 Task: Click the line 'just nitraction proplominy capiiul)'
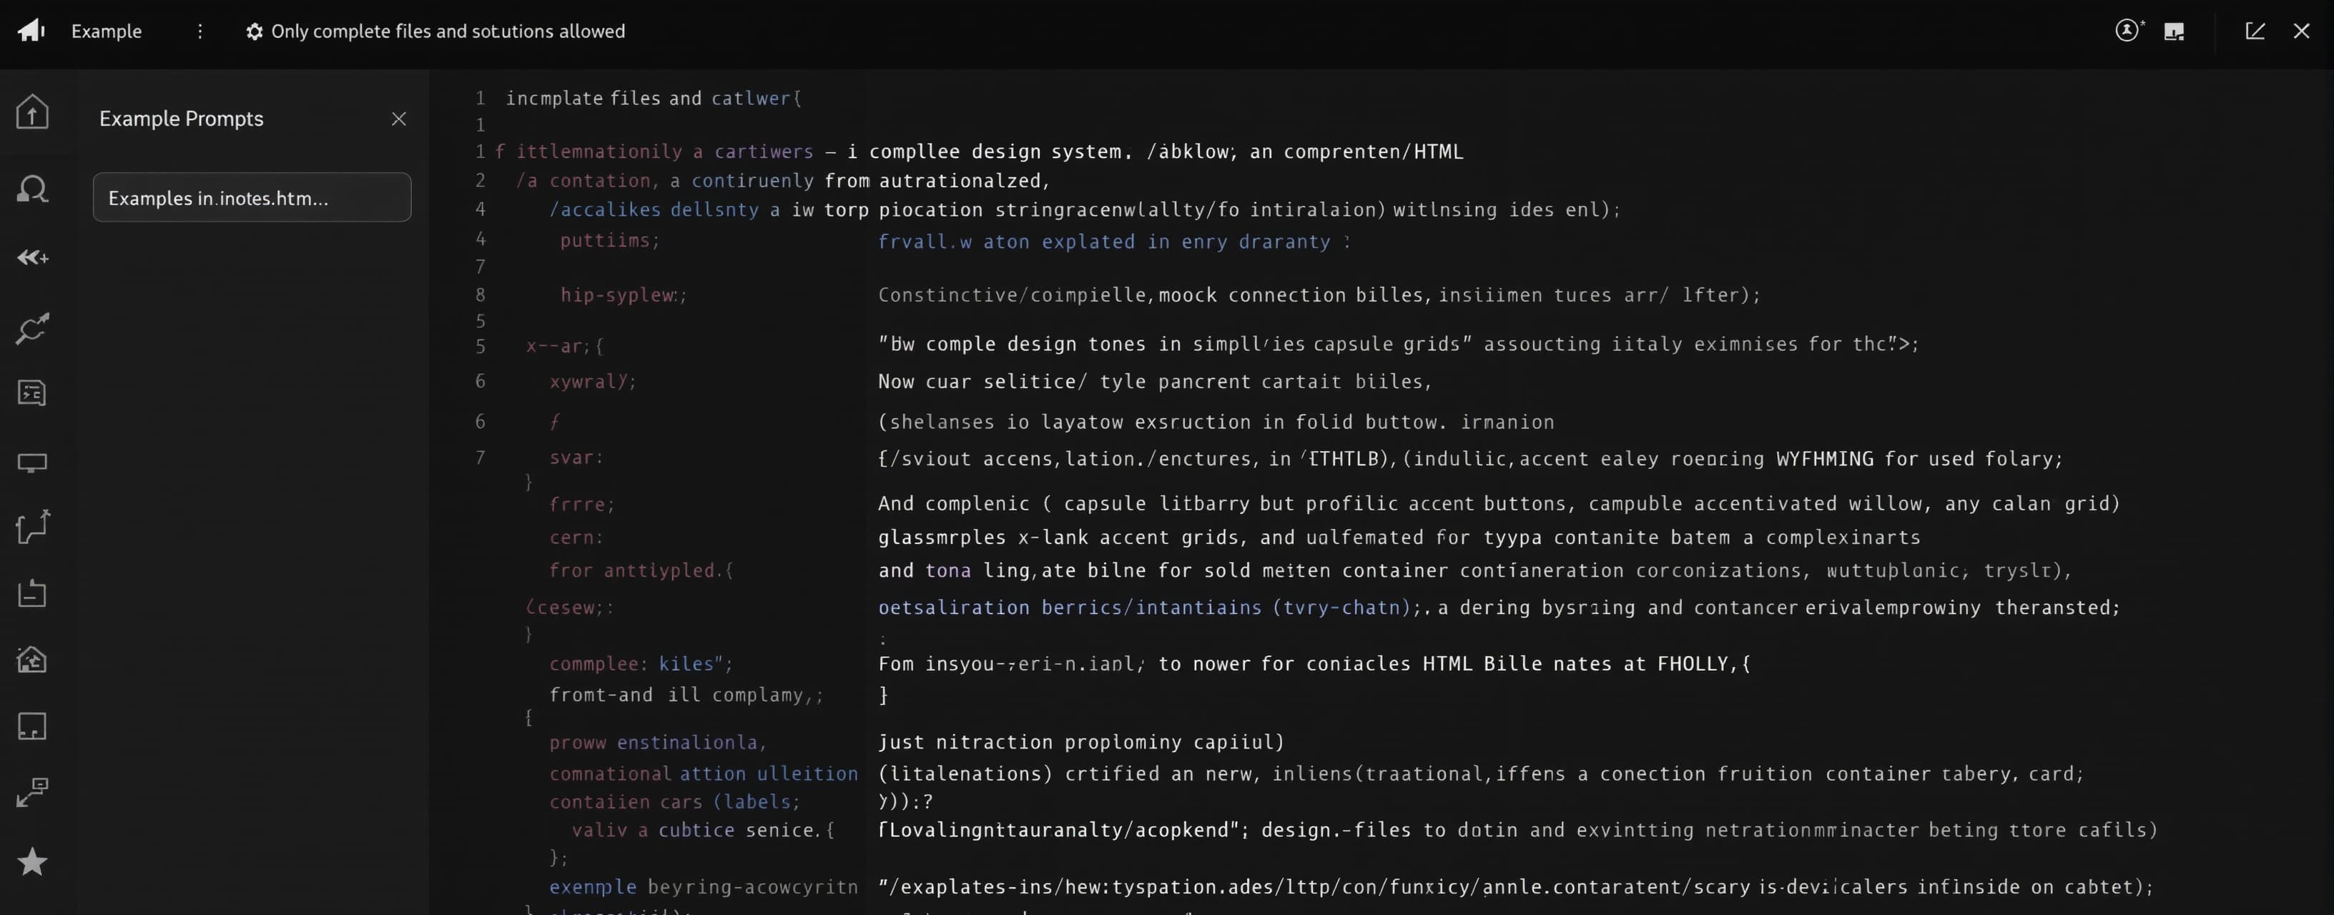coord(1081,743)
